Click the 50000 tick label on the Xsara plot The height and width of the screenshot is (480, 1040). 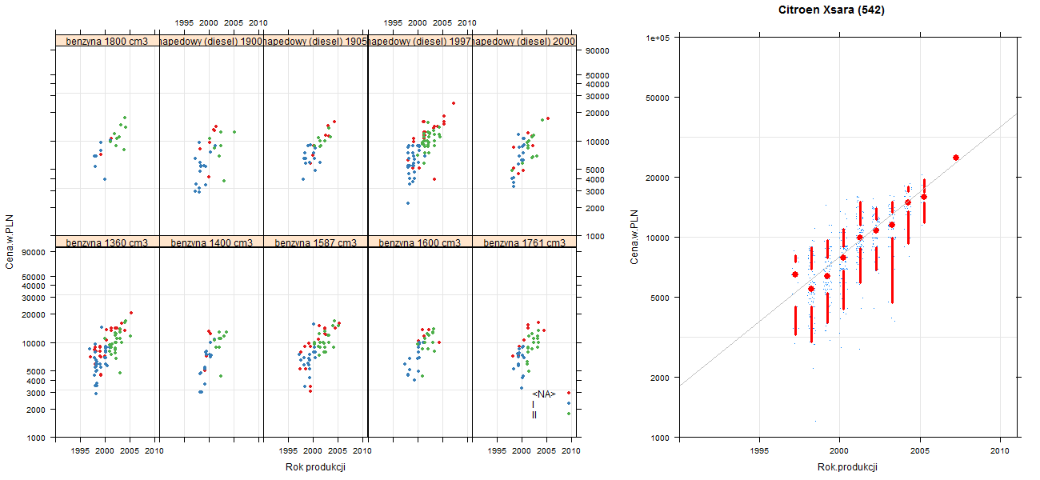[658, 98]
